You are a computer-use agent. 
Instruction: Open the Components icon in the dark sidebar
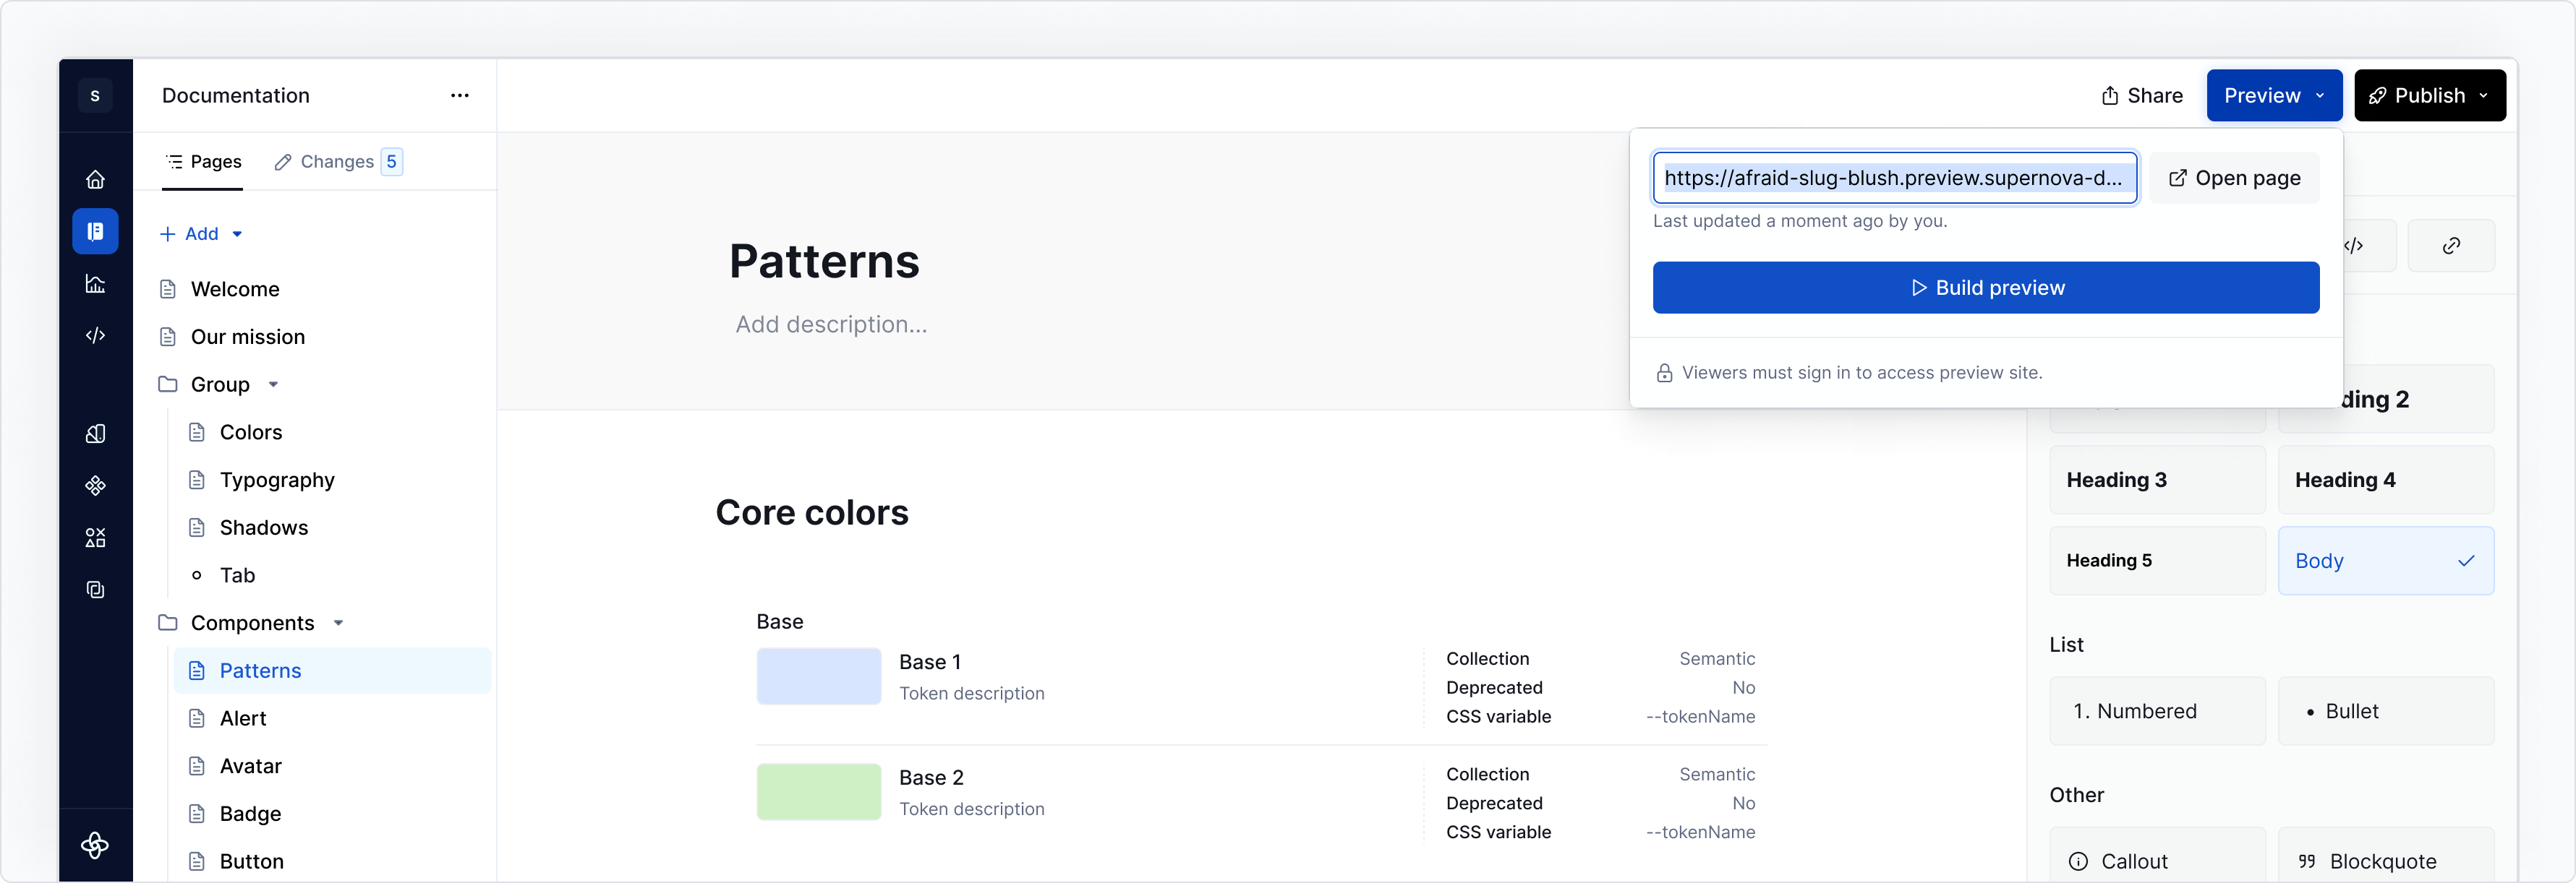click(95, 486)
